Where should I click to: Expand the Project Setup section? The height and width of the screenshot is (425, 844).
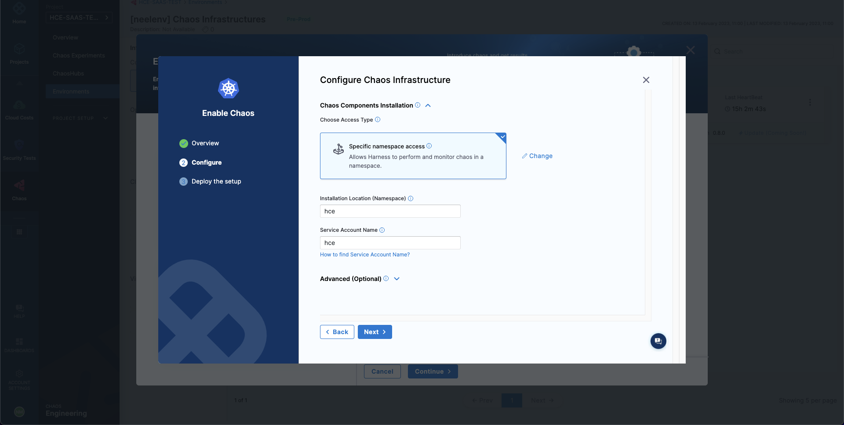click(x=80, y=118)
